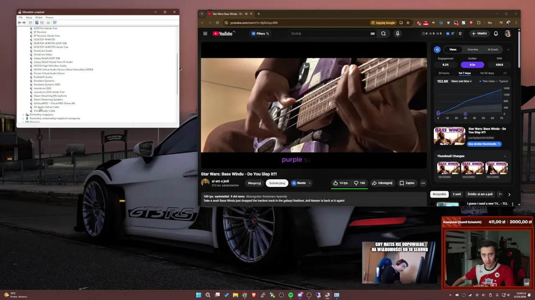
Task: Collapse the analytics panel with the chevron
Action: pos(508,50)
